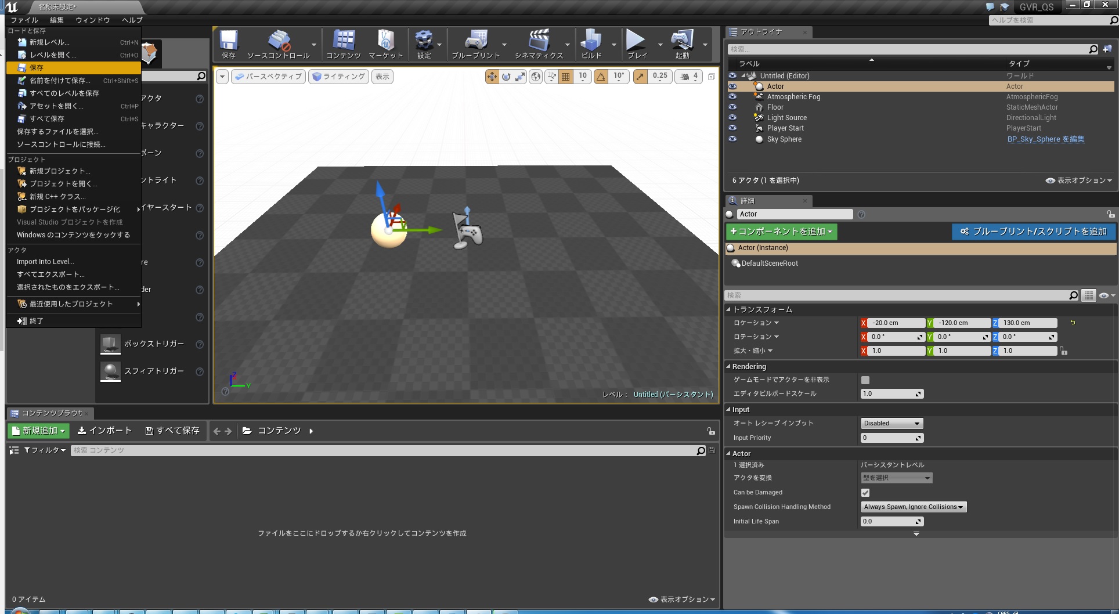The height and width of the screenshot is (614, 1119).
Task: Choose すべて保存 menu entry
Action: coord(74,119)
